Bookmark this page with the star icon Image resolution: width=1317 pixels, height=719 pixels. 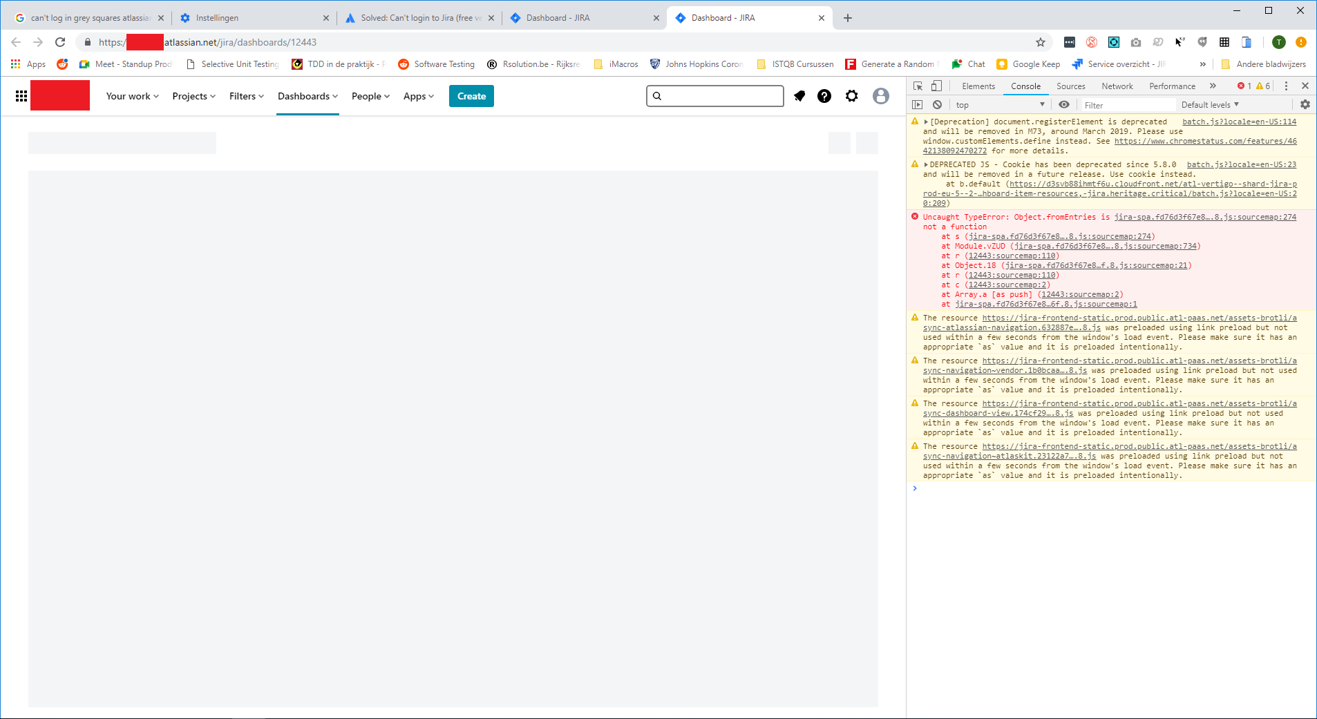[x=1041, y=42]
